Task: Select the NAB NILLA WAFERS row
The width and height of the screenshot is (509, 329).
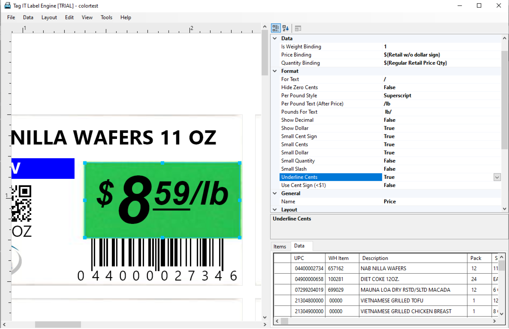Action: click(x=386, y=268)
